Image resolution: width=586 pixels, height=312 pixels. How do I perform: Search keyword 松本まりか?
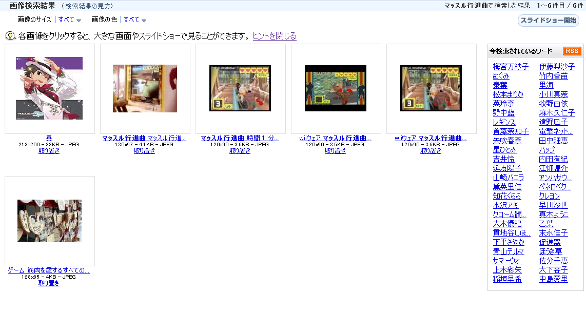tap(509, 94)
